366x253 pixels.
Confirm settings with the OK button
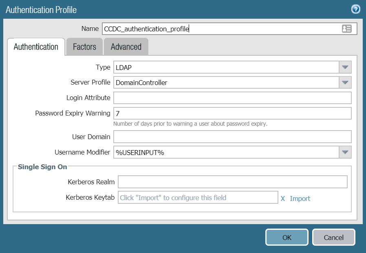(x=287, y=237)
